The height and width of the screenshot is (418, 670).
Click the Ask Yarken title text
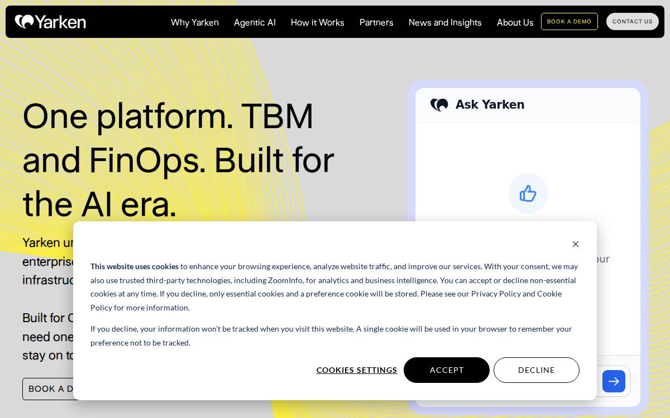click(x=490, y=104)
